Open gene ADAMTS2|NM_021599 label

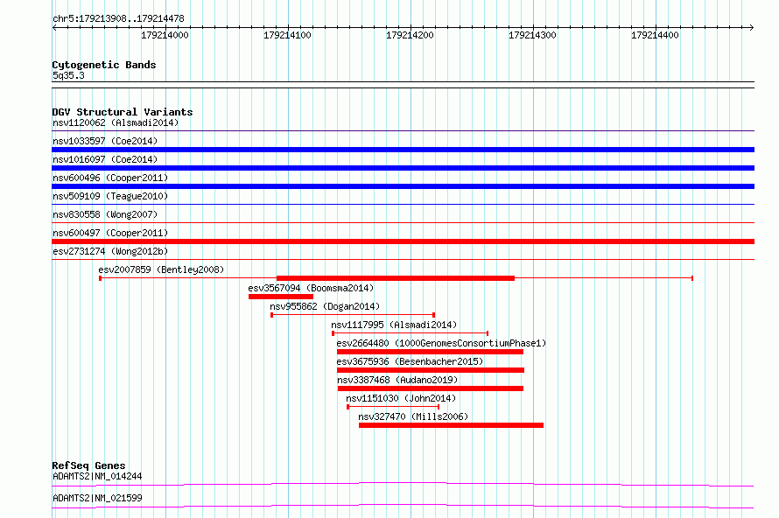97,498
